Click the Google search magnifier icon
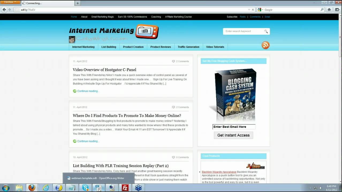The image size is (342, 192). click(322, 10)
